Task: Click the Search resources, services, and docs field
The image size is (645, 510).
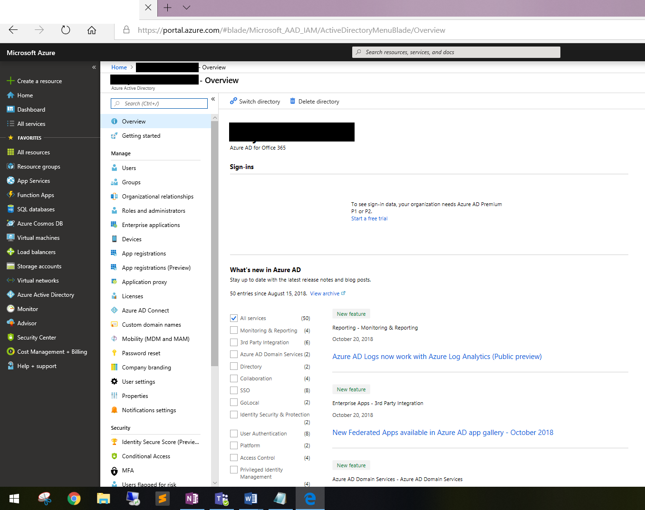Action: tap(455, 52)
